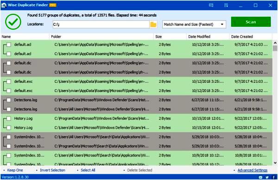Viewport: 278px width, 180px height.
Task: Browse locations with the yellow folder icon
Action: coord(153,25)
